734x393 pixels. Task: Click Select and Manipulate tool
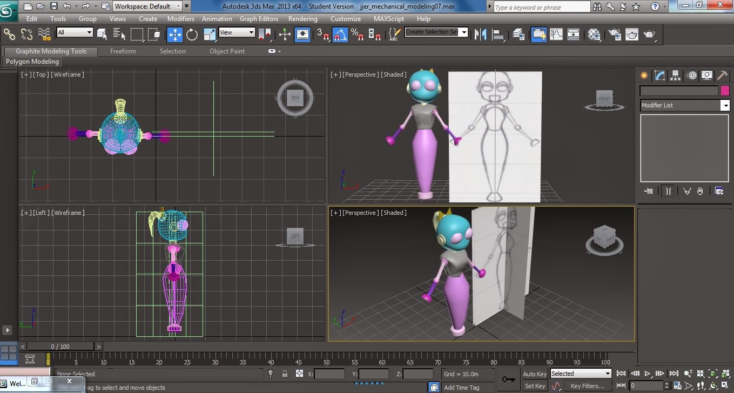pyautogui.click(x=285, y=35)
